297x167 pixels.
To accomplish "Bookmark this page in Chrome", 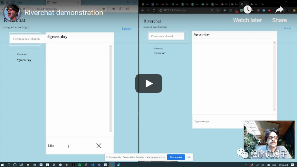I will [x=218, y=10].
